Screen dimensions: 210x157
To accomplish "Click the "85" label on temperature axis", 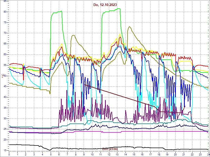I will tap(5, 1).
